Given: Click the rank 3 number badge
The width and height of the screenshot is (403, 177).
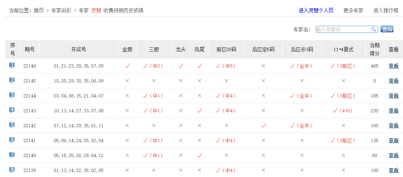Looking at the screenshot, I should tap(12, 95).
